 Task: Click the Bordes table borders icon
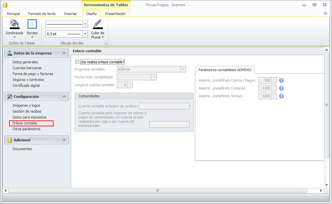[x=32, y=24]
